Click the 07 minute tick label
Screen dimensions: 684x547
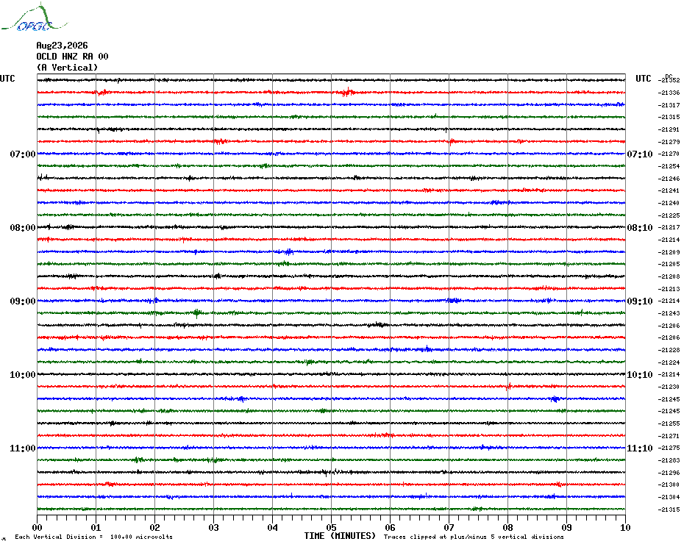pyautogui.click(x=449, y=527)
